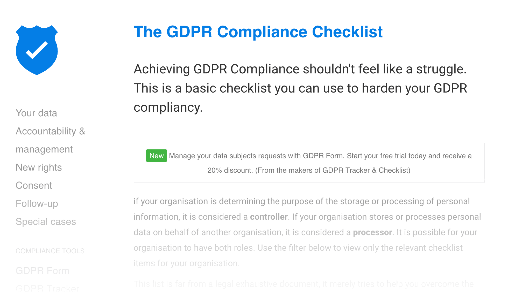The height and width of the screenshot is (305, 508).
Task: Select the Follow-up sidebar link
Action: (37, 204)
